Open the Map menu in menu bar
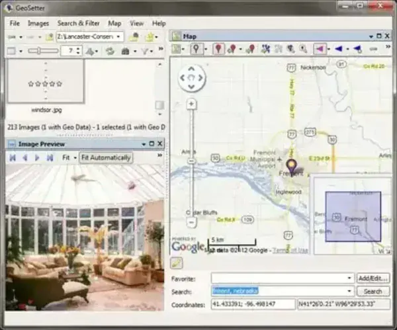The image size is (397, 330). [114, 23]
